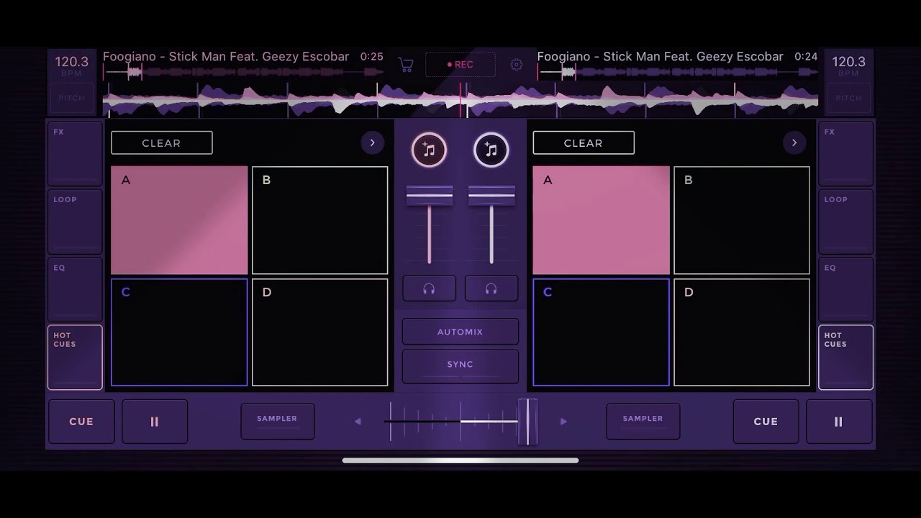
Task: Select left deck HOT CUES tab
Action: tap(75, 358)
